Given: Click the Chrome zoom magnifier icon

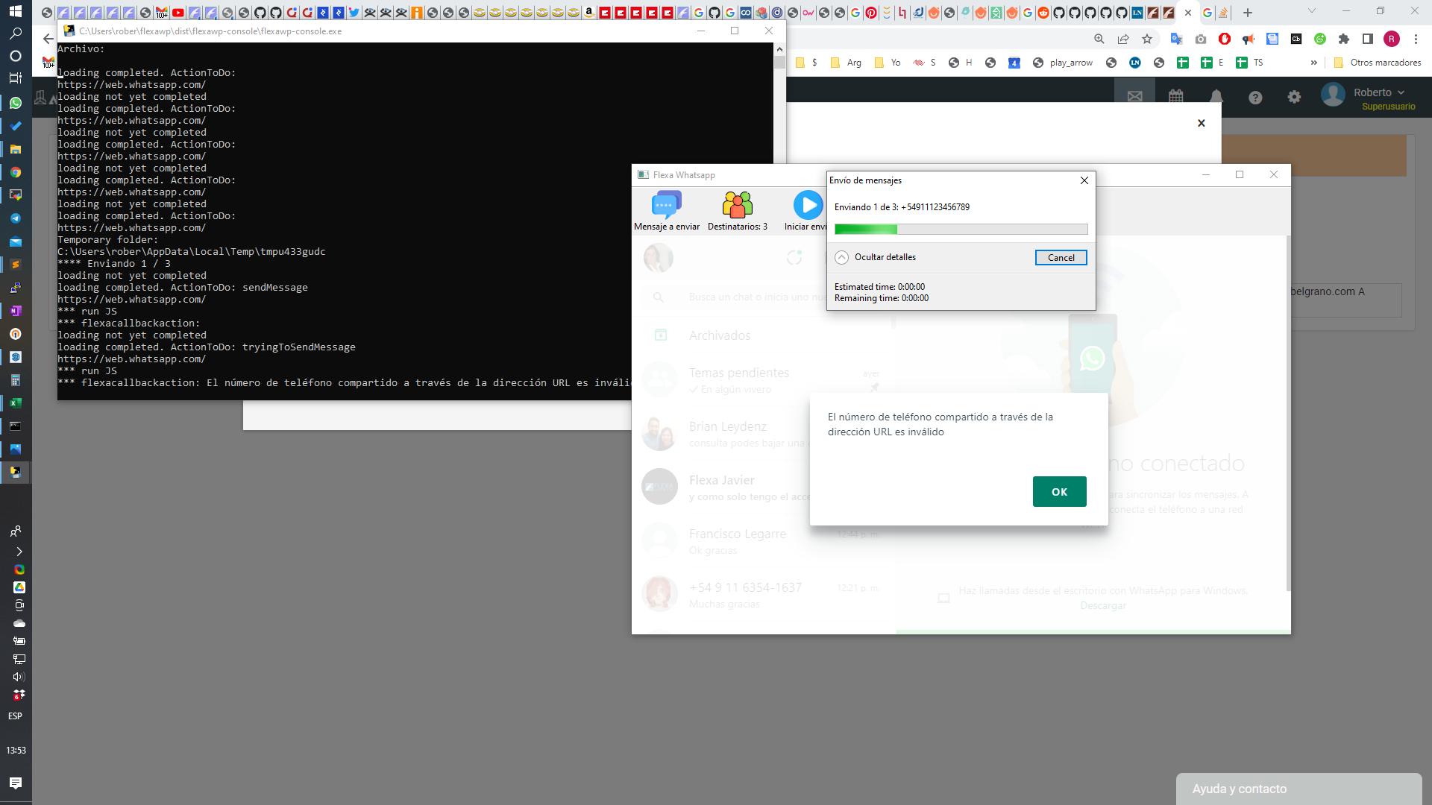Looking at the screenshot, I should [1099, 39].
